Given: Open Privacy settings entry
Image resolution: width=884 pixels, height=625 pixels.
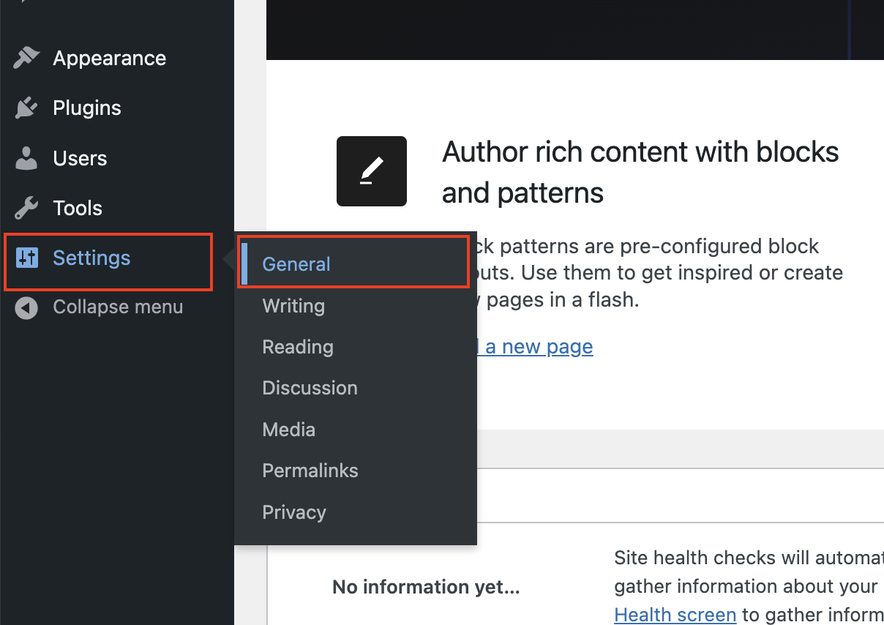Looking at the screenshot, I should [294, 512].
